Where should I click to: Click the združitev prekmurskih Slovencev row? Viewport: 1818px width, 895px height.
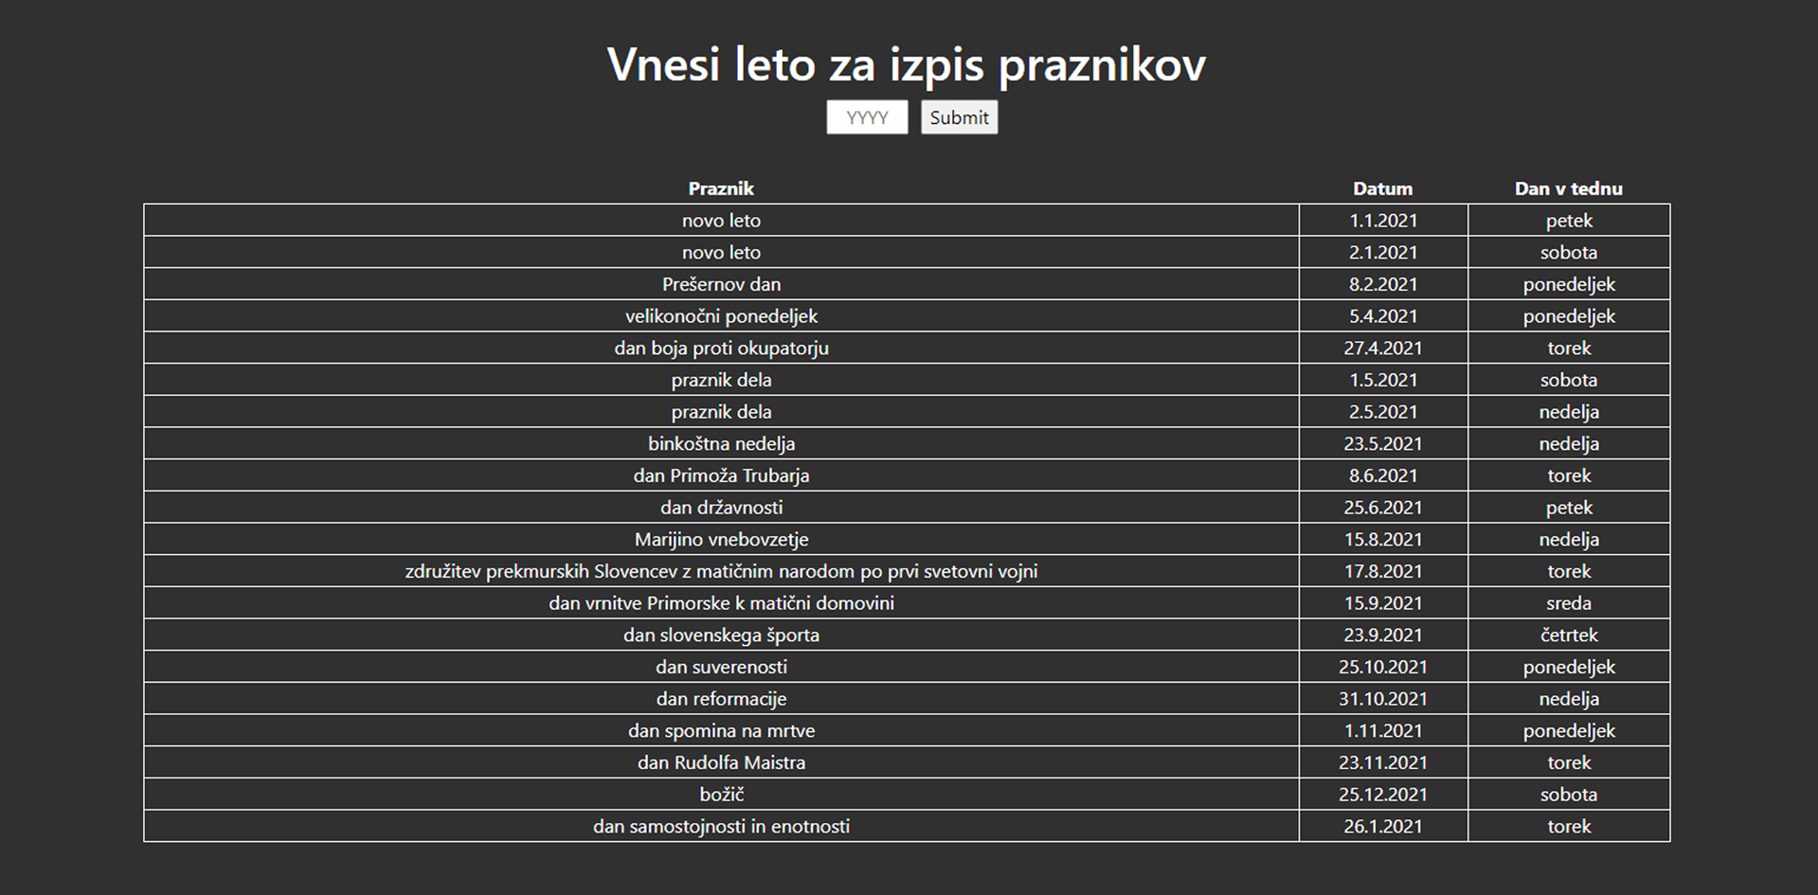point(721,571)
